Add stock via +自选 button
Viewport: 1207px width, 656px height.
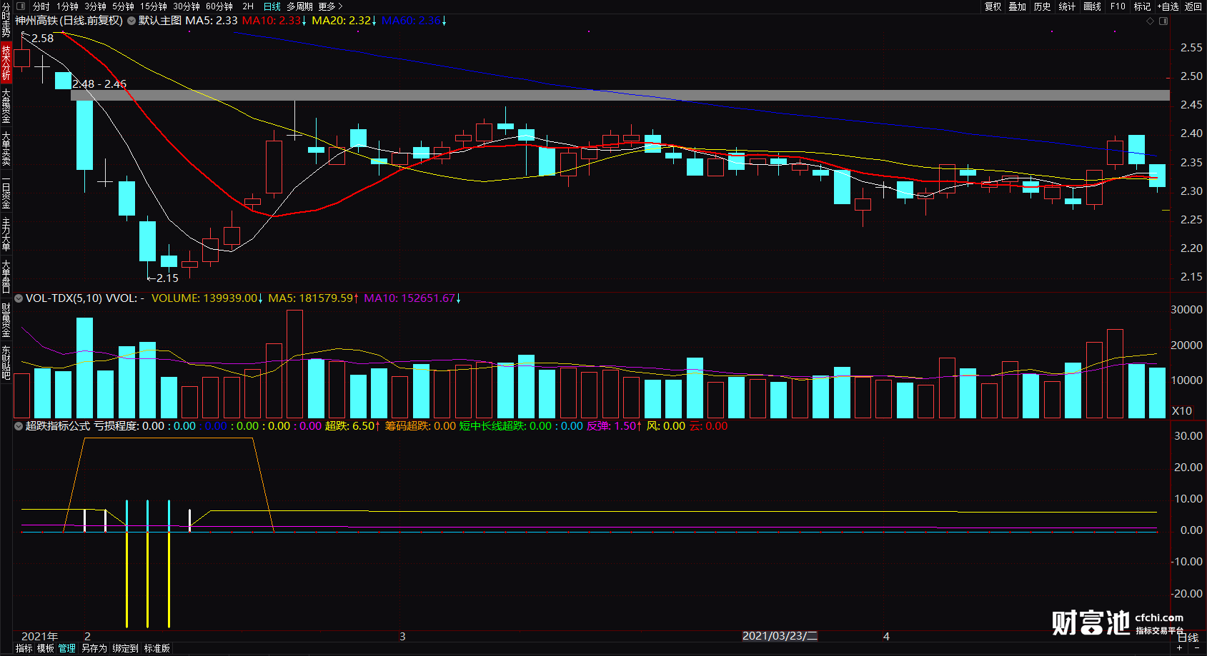(x=1168, y=6)
